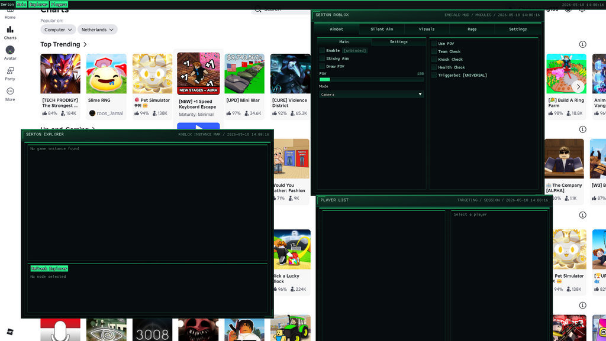Click the info icon beside Top Trending row
The width and height of the screenshot is (606, 341).
point(582,44)
